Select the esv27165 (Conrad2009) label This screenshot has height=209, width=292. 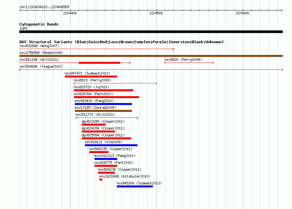(95, 108)
